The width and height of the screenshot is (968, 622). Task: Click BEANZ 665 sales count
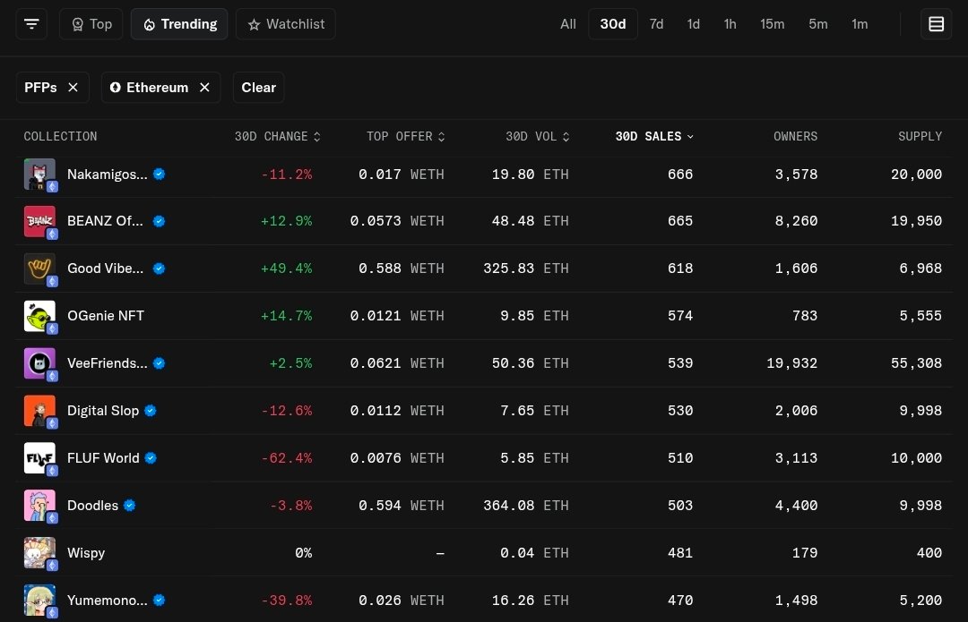[x=680, y=221]
